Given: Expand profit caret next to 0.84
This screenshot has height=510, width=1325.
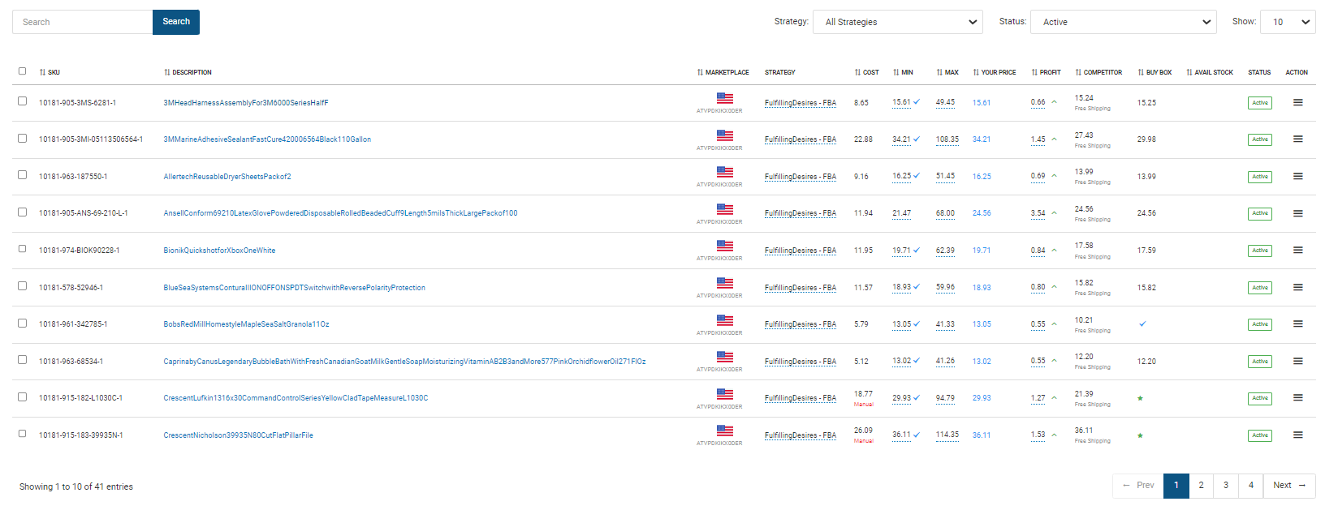Looking at the screenshot, I should 1054,251.
